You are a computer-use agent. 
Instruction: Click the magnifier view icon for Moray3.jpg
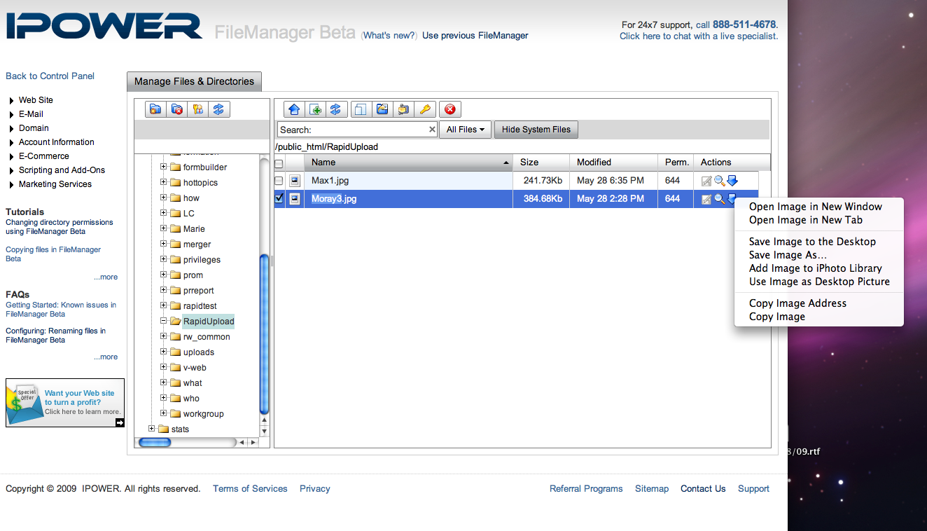[719, 200]
